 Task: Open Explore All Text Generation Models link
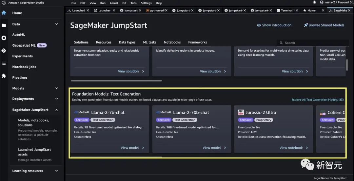317,100
